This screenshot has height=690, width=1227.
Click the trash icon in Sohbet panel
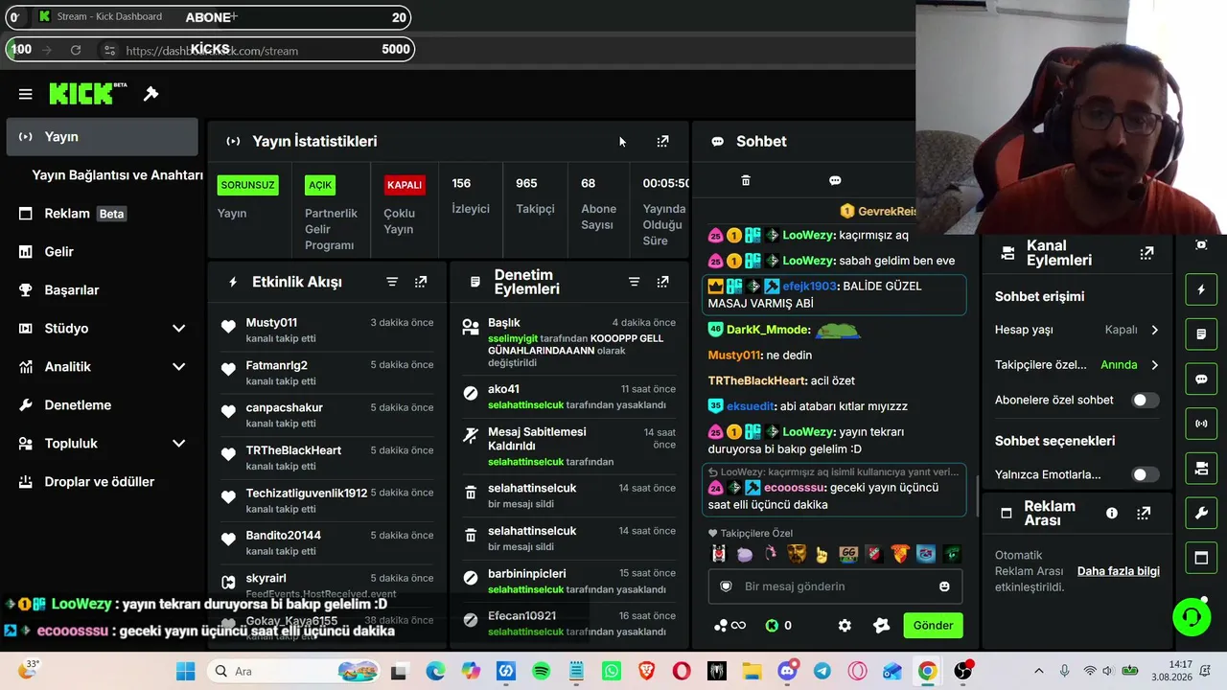coord(746,180)
